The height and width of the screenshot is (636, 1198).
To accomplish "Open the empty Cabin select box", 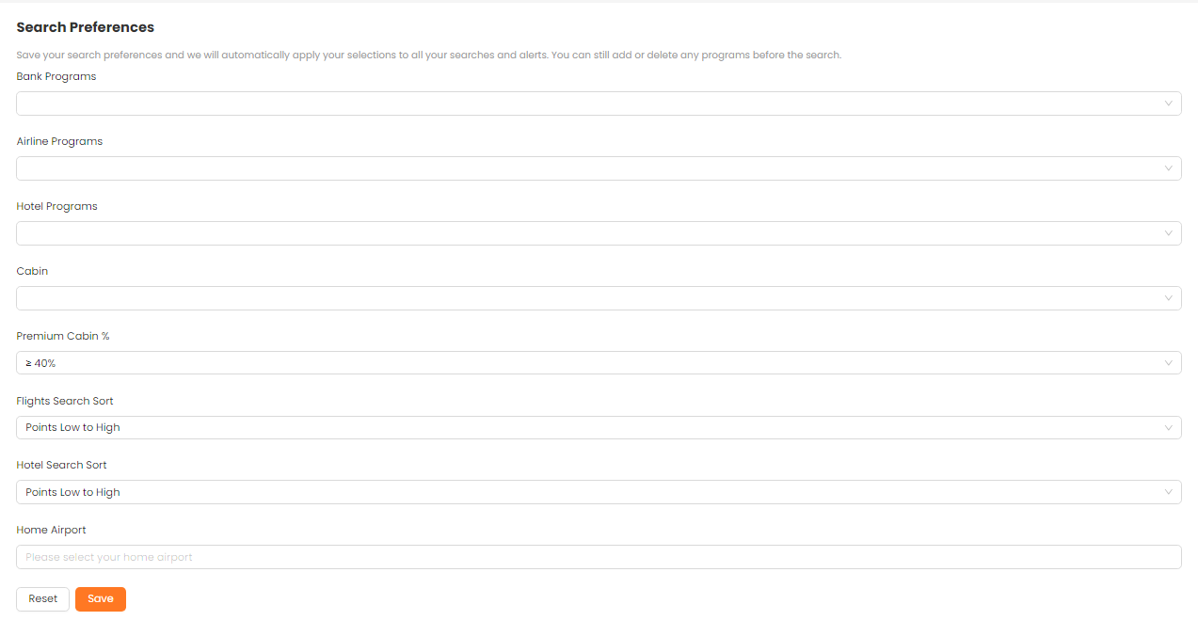I will pyautogui.click(x=583, y=298).
